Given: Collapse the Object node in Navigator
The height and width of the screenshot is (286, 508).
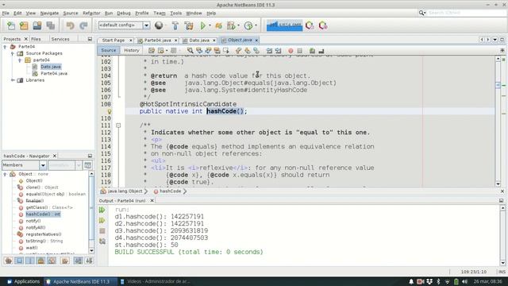Looking at the screenshot, I should 5,174.
